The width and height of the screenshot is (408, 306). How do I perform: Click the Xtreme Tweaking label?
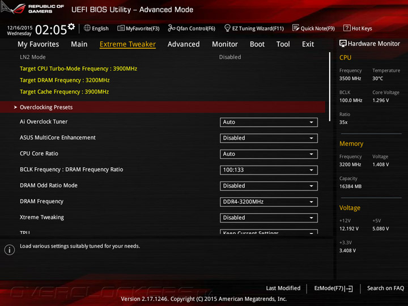coord(41,217)
